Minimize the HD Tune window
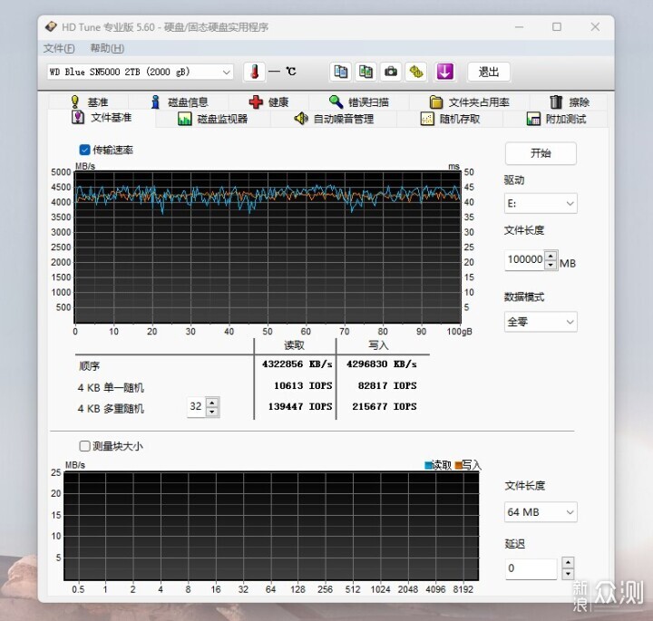This screenshot has height=621, width=653. [x=519, y=27]
